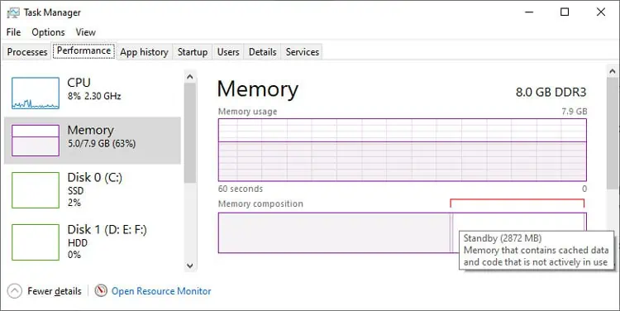
Task: Click the Memory usage label
Action: point(247,112)
